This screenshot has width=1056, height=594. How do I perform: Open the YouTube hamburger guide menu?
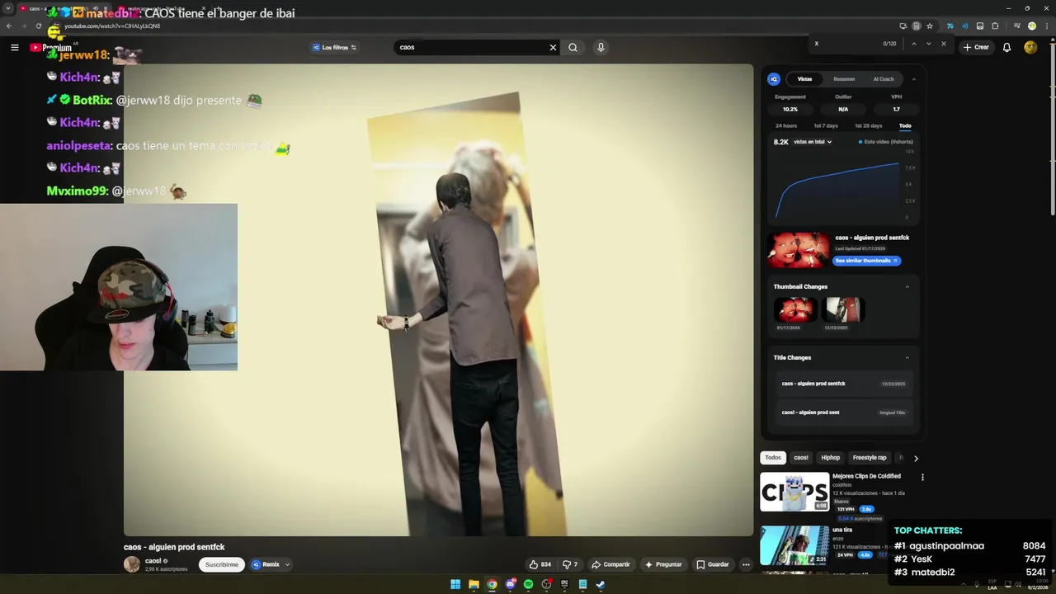pos(14,47)
